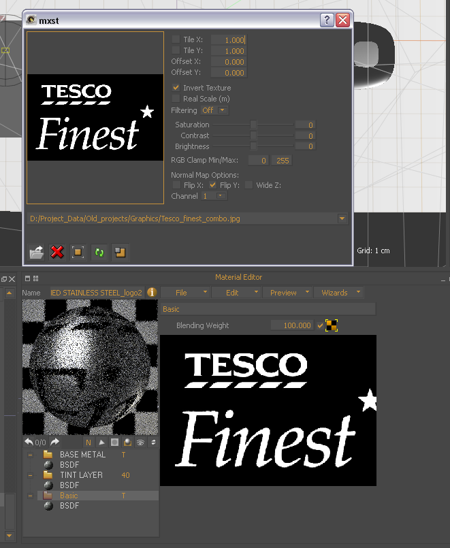Click the float panel icon on left panel

tap(4, 279)
